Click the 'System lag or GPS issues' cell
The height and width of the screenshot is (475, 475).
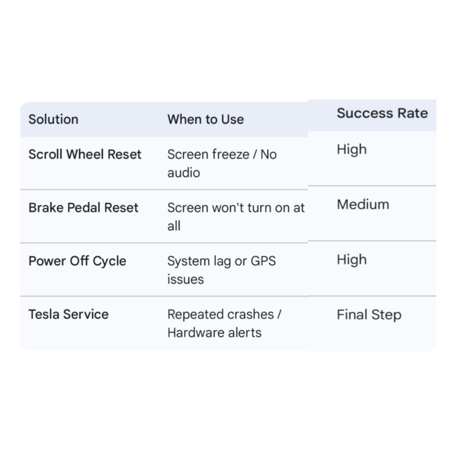pos(221,270)
